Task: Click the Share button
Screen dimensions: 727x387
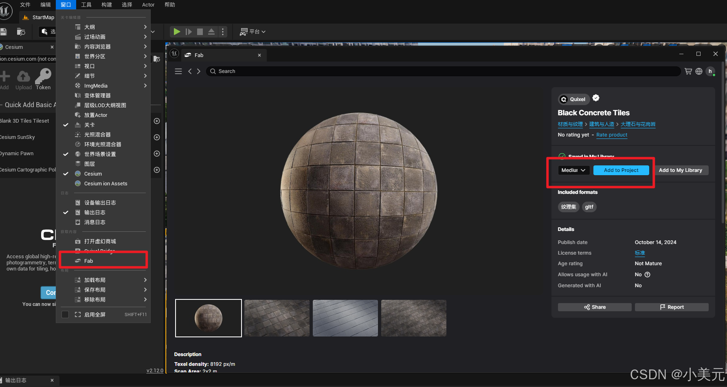Action: [595, 307]
